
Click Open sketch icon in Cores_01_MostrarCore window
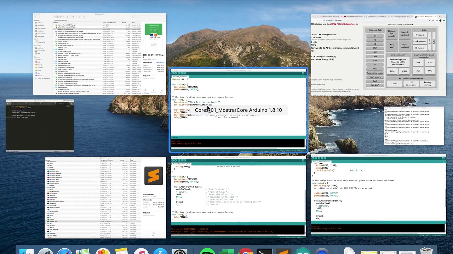click(182, 73)
